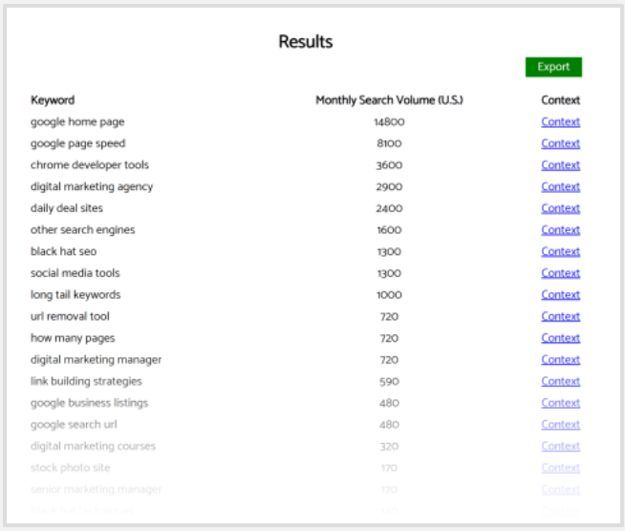625x531 pixels.
Task: Select the volume of url removal tool
Action: (x=389, y=317)
